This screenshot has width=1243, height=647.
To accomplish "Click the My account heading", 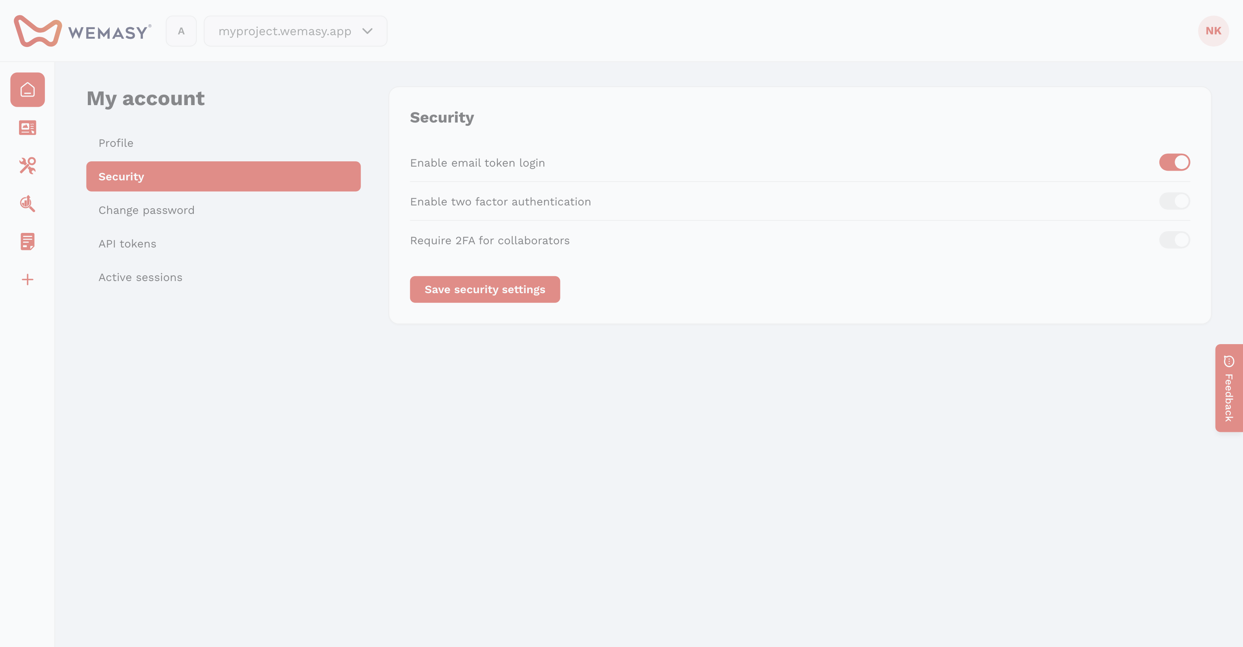I will click(x=145, y=98).
